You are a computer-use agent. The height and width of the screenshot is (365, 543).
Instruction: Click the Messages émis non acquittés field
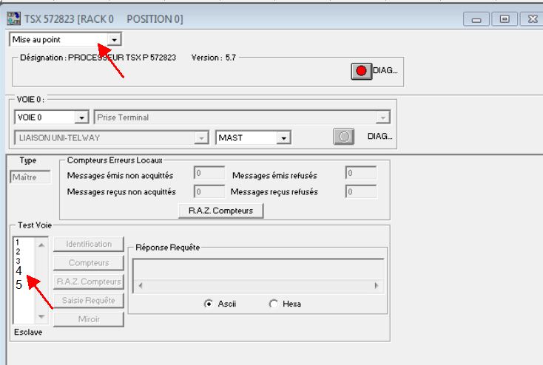coord(209,173)
